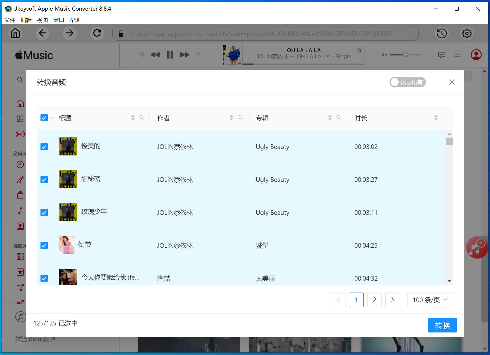Go forward with the right arrow button
This screenshot has height=355, width=490.
70,33
